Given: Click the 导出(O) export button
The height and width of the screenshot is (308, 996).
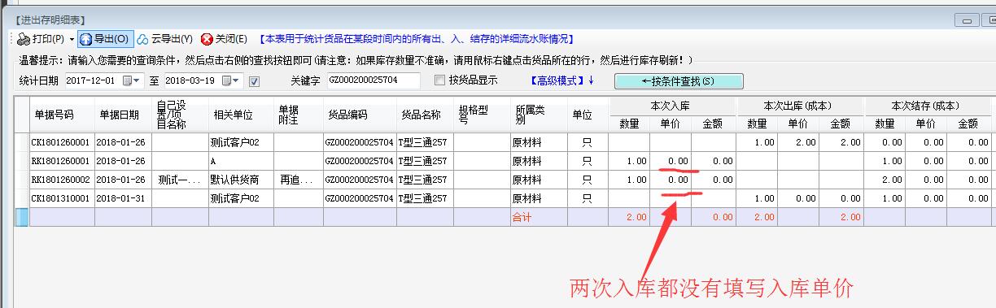Looking at the screenshot, I should pyautogui.click(x=104, y=39).
